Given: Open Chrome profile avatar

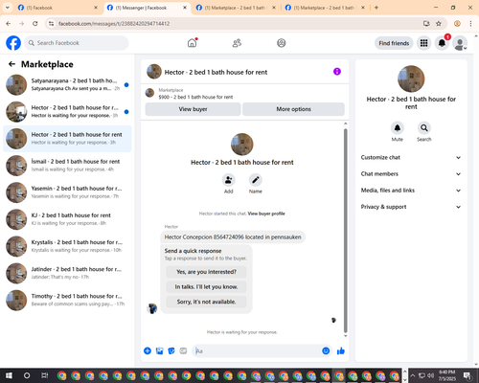Looking at the screenshot, I should [x=457, y=23].
